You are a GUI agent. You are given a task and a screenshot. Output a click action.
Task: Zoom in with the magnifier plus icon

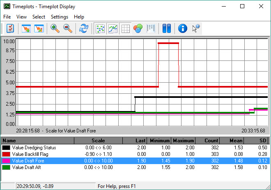click(55, 28)
